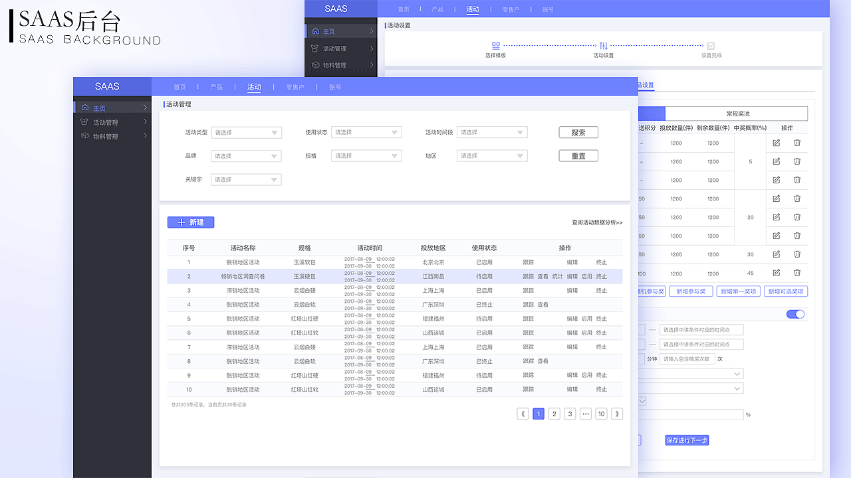
Task: Open the 零售户 tab in the front window
Action: (295, 87)
